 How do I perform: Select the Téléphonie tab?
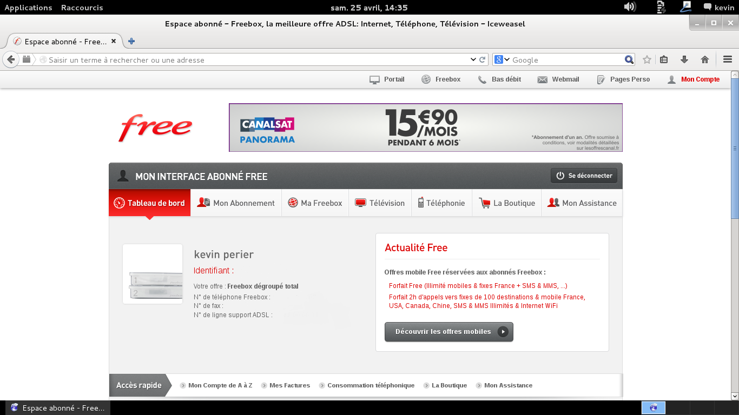[442, 203]
